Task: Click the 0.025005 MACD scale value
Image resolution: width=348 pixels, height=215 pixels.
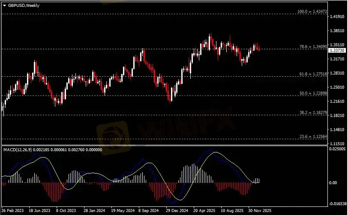Action: point(337,149)
